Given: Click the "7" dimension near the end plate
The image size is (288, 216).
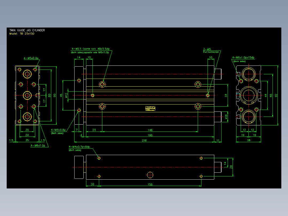Looking at the screenshot, I should pos(77,130).
